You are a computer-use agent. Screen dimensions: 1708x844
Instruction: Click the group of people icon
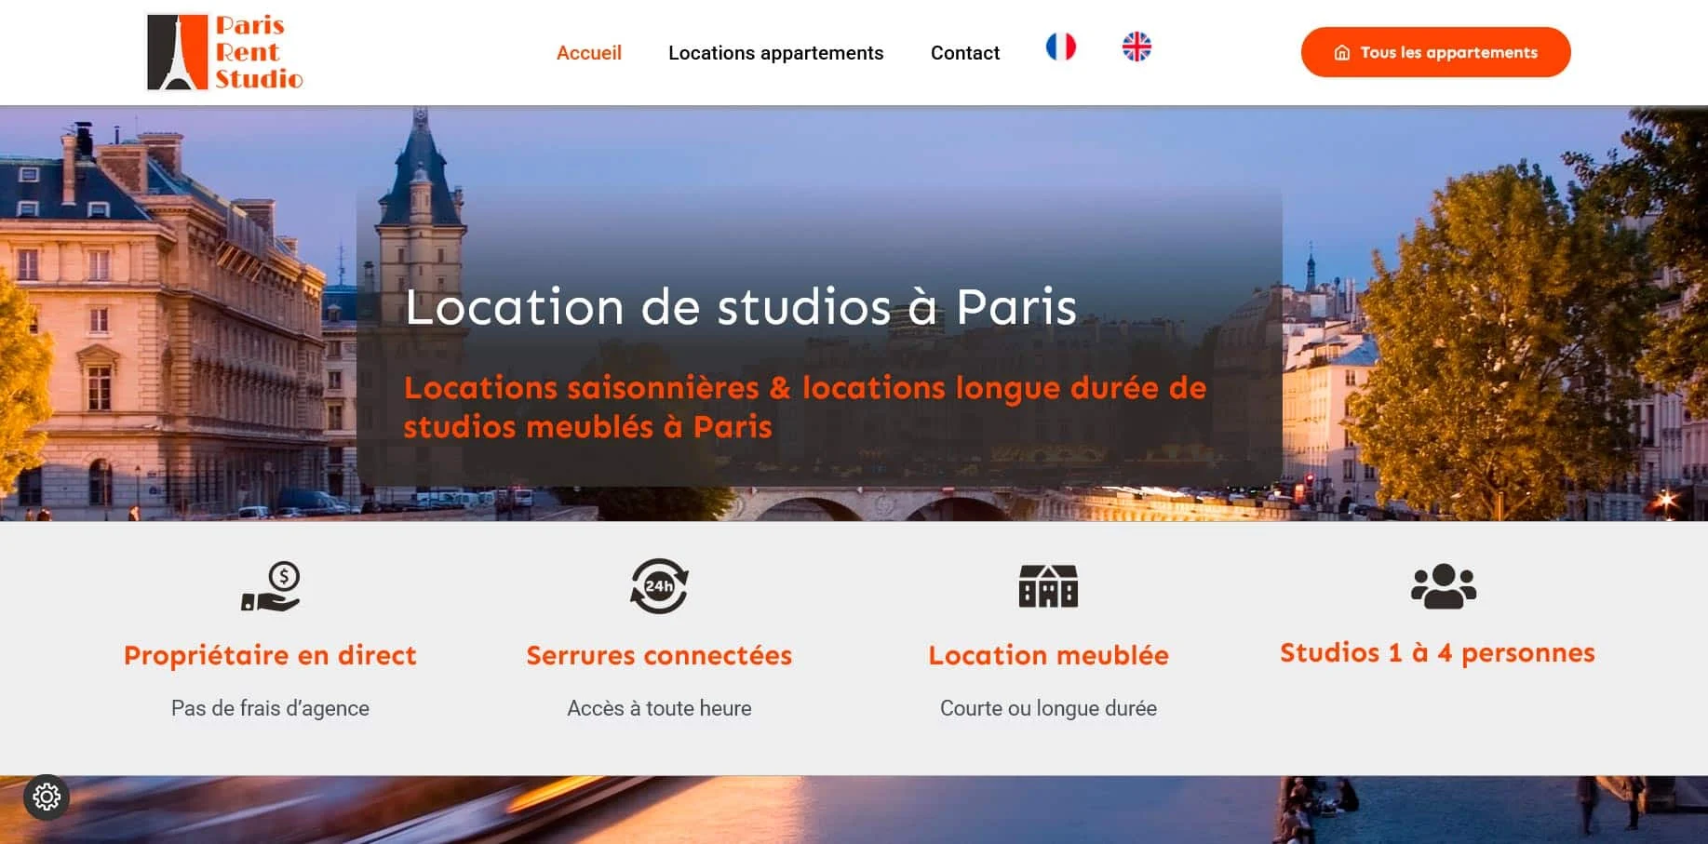(x=1444, y=586)
